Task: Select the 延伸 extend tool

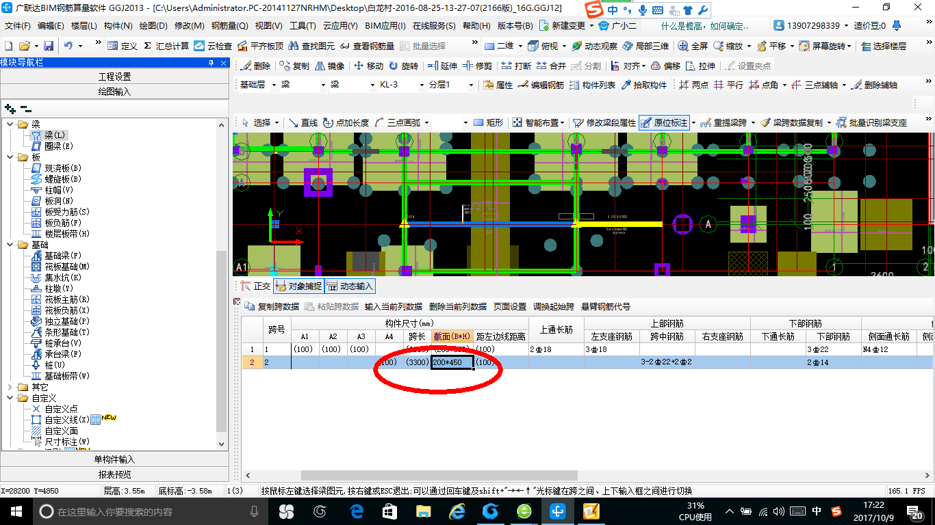Action: (x=442, y=66)
